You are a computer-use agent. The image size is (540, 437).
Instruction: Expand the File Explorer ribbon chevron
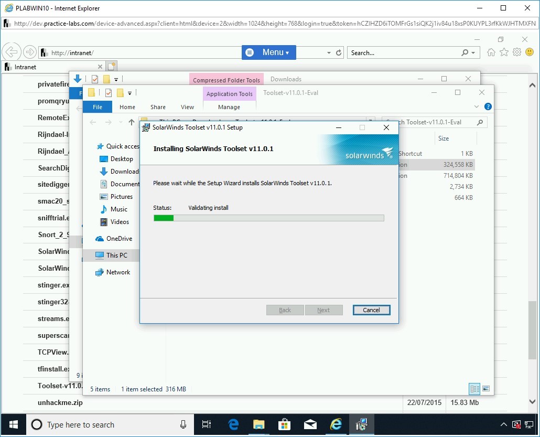click(x=477, y=106)
